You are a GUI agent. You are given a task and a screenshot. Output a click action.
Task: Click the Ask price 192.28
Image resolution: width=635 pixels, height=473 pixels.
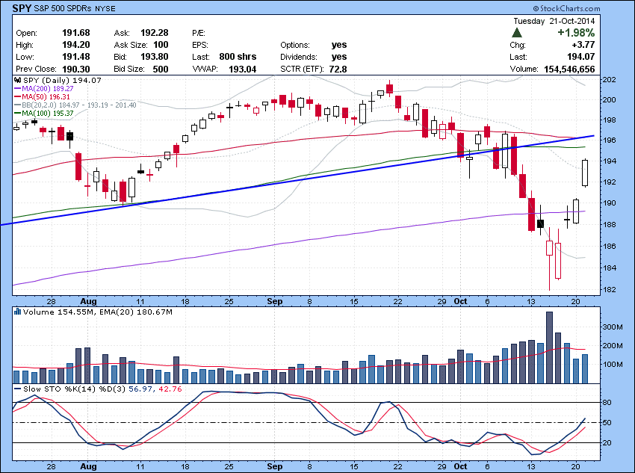[155, 33]
